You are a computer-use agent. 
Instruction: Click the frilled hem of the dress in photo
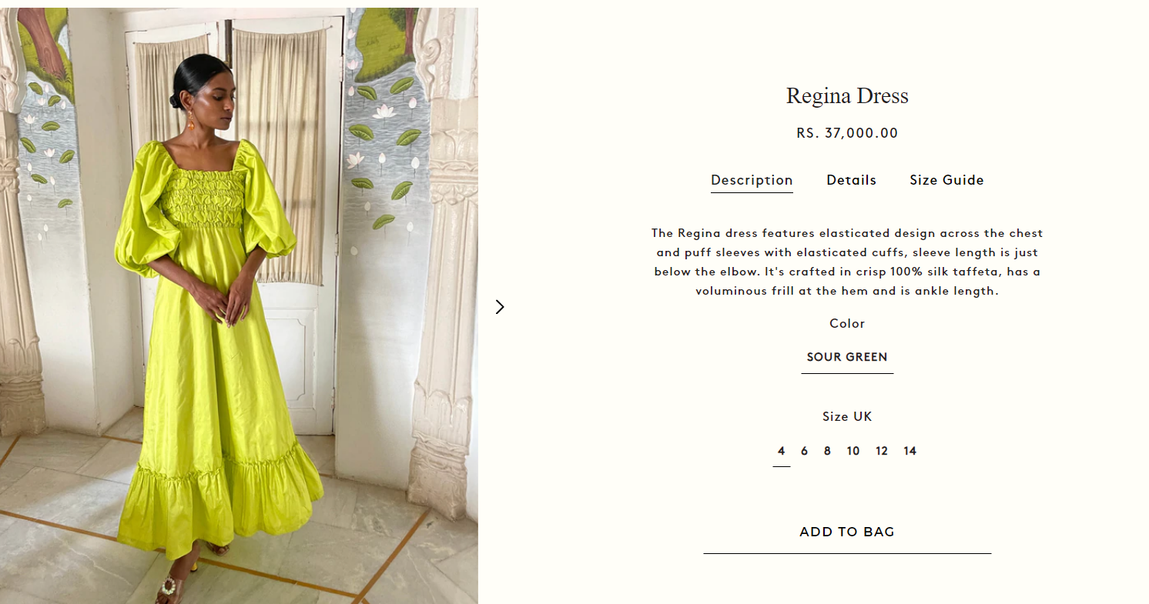point(219,500)
